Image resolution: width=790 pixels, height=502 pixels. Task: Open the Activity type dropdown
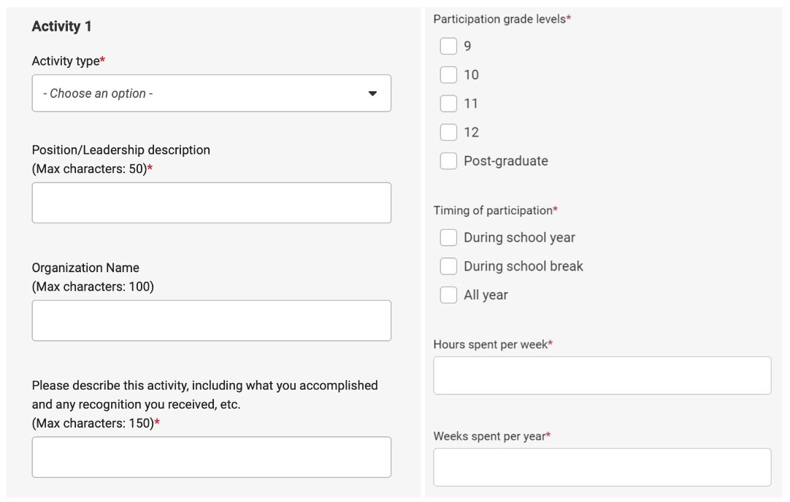point(211,93)
